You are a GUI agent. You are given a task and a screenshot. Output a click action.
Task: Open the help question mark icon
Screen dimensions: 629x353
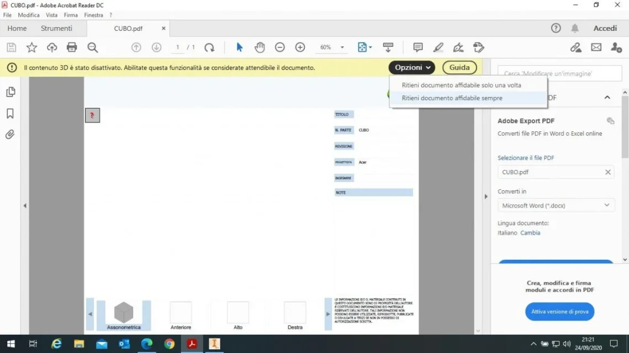[556, 28]
